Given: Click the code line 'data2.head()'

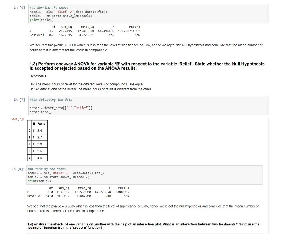Looking at the screenshot, I should [41, 112].
